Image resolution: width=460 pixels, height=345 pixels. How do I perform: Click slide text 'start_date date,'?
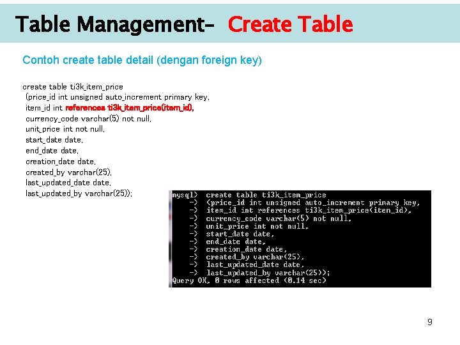coord(54,140)
